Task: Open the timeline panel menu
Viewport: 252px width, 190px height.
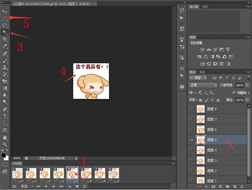Action: (x=173, y=163)
